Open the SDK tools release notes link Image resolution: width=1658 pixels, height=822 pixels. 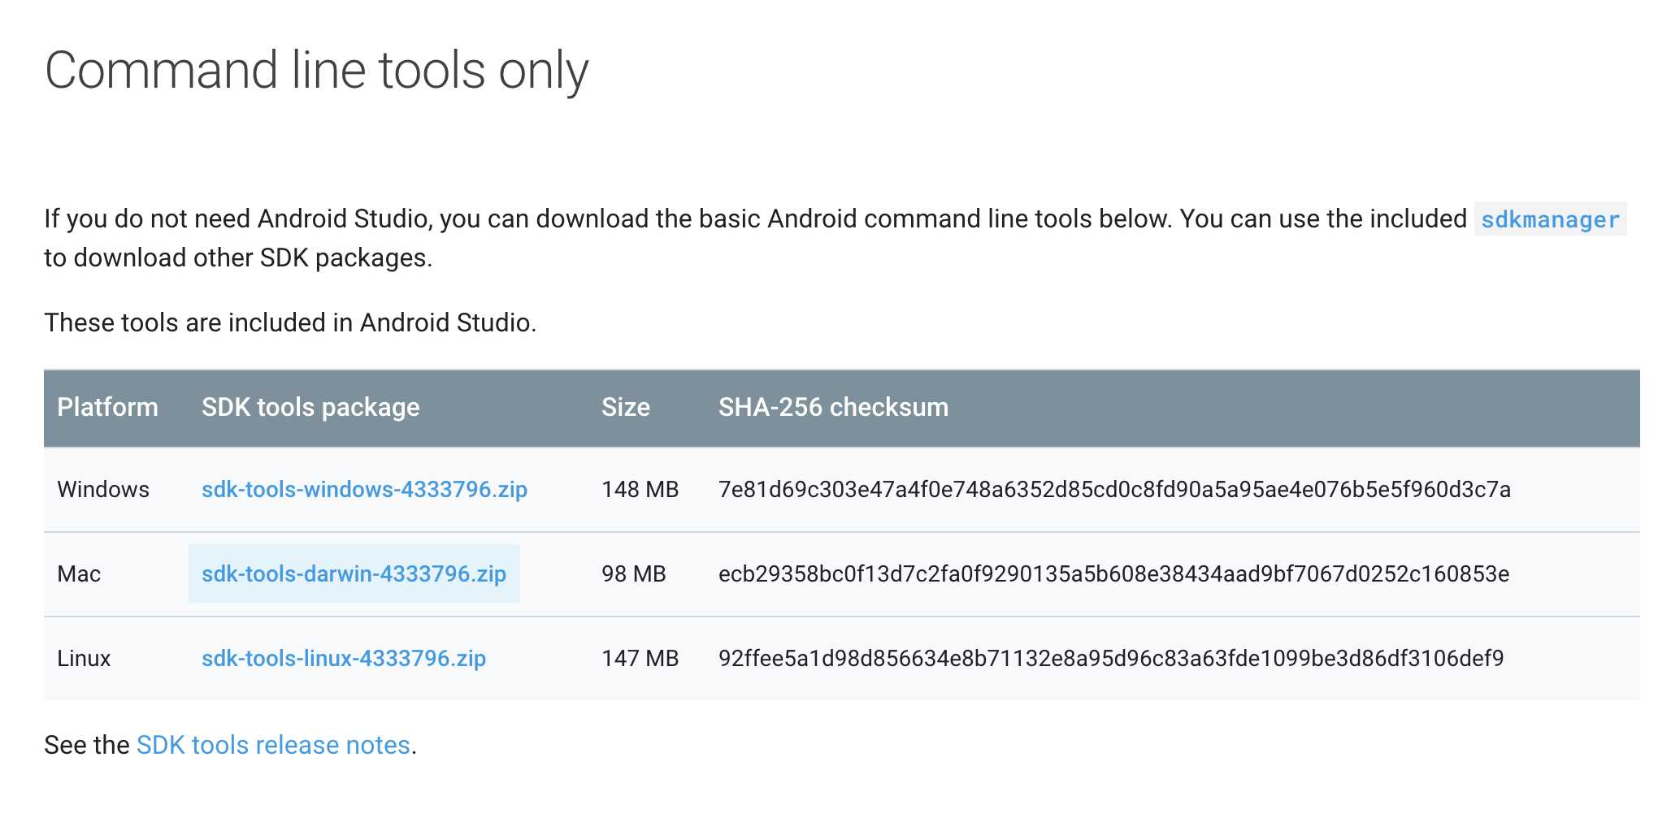[273, 745]
